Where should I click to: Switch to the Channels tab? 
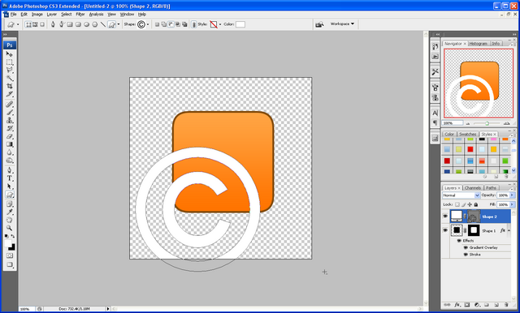point(473,187)
